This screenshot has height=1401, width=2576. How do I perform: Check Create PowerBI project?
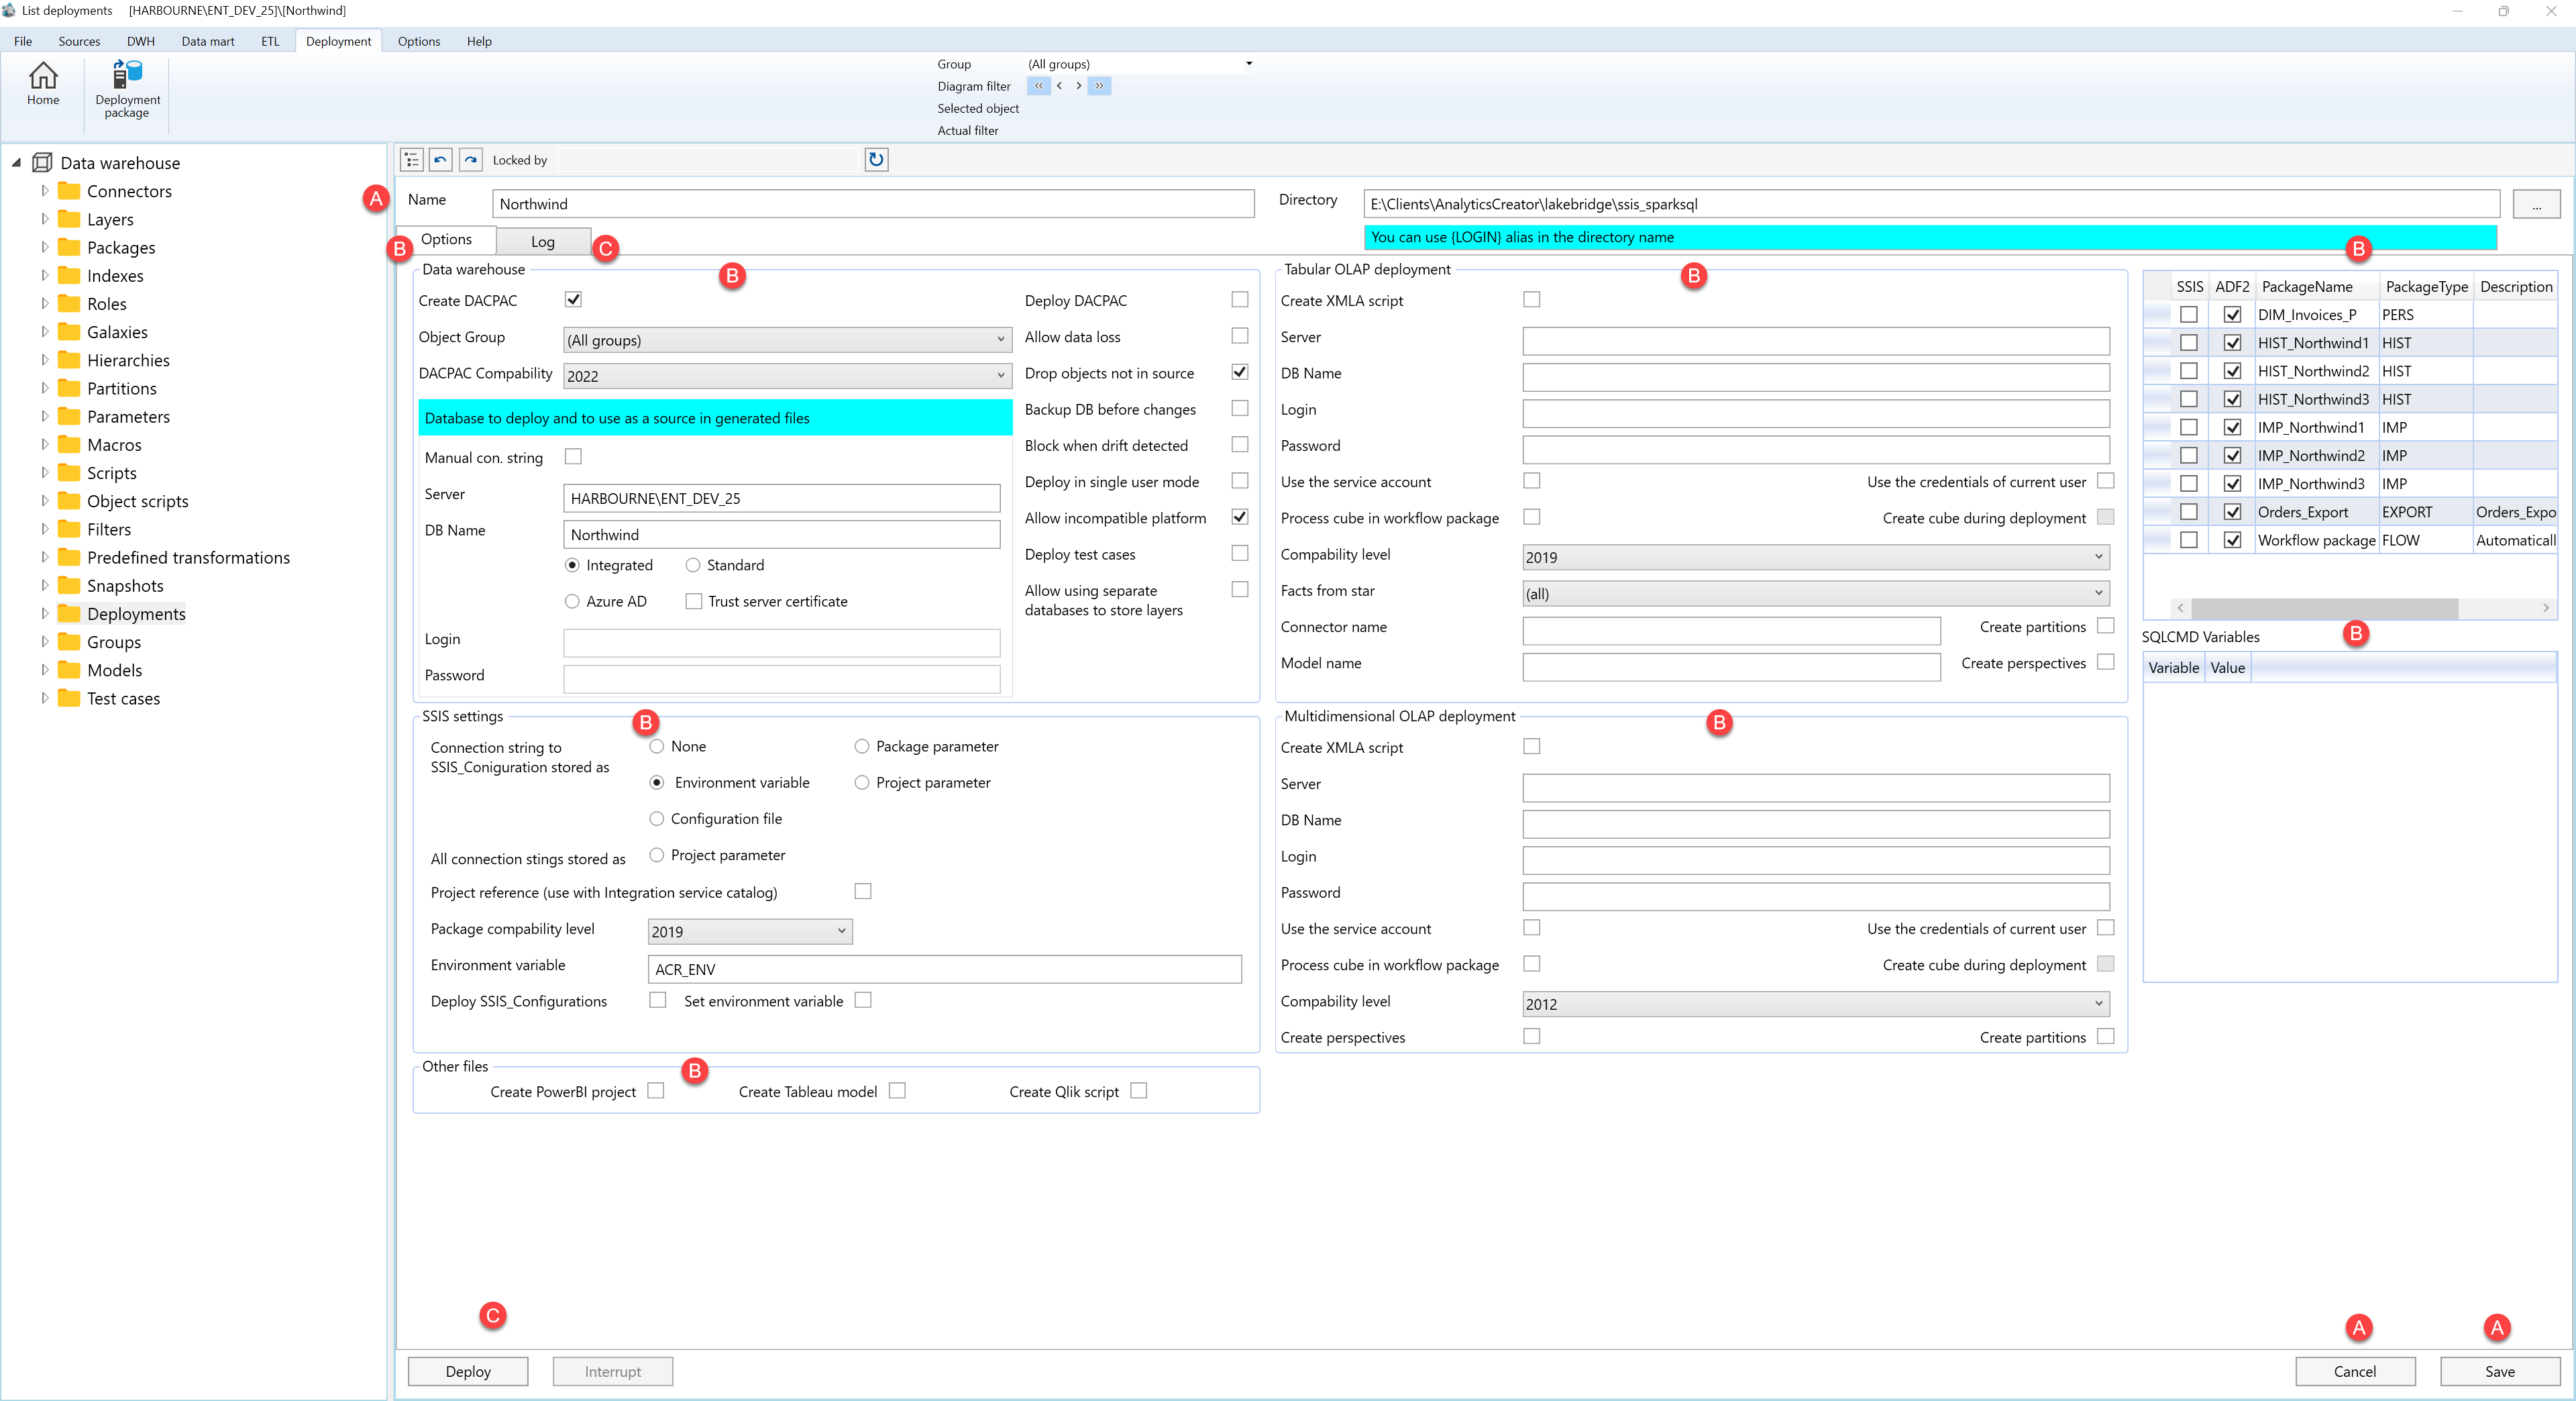656,1091
